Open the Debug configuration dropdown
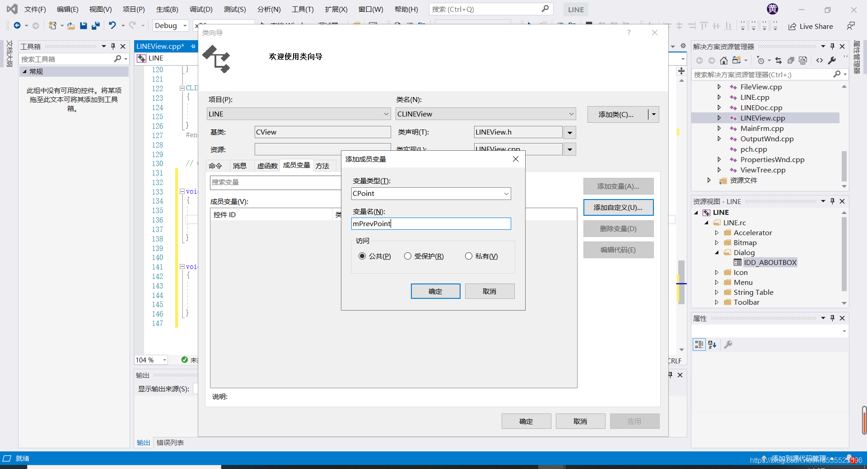The height and width of the screenshot is (469, 867). (x=170, y=25)
